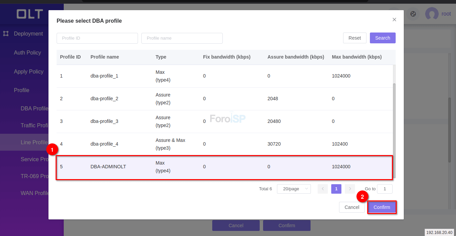
Task: Click the root user avatar icon
Action: coord(432,14)
